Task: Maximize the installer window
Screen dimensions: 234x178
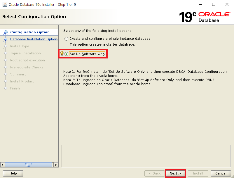Action: point(214,4)
